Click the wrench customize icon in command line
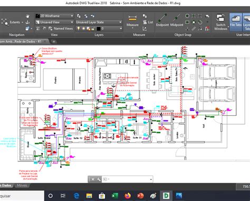The width and height of the screenshot is (250, 201). click(99, 179)
